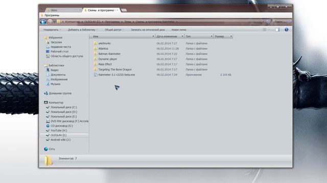Open Добавить в библиотеку menu
Image resolution: width=327 pixels, height=183 pixels.
[x=83, y=29]
